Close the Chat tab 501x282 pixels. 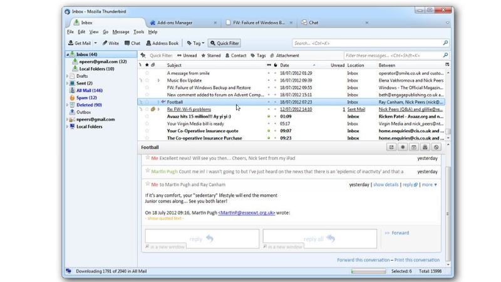pyautogui.click(x=367, y=23)
